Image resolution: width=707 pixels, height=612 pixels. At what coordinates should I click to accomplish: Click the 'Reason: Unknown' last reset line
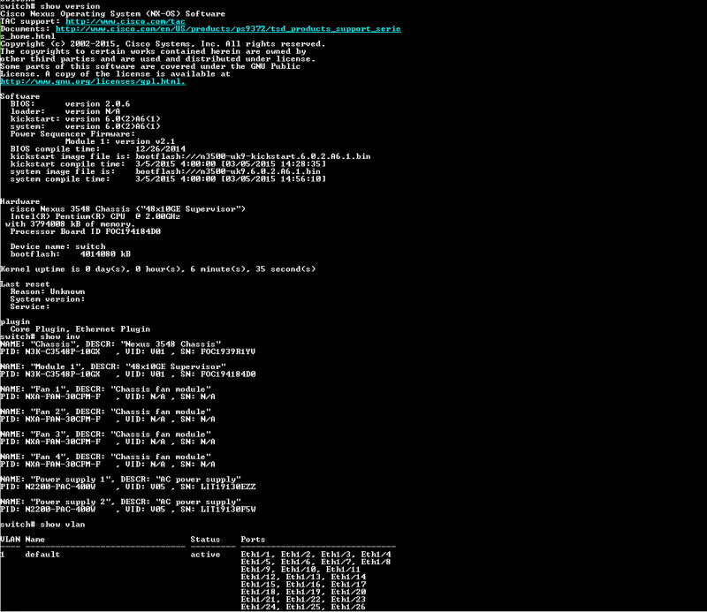point(48,291)
